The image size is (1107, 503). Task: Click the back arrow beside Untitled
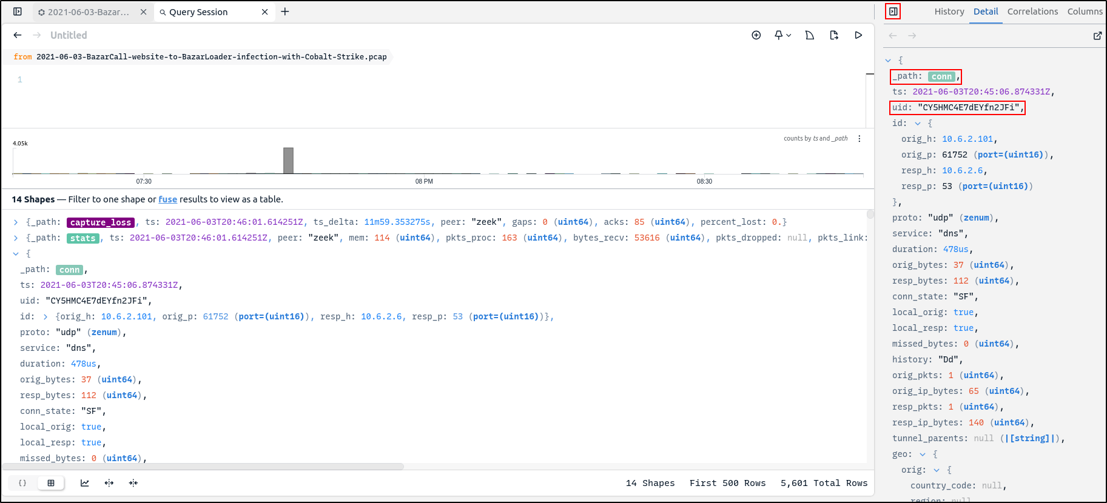[x=18, y=35]
